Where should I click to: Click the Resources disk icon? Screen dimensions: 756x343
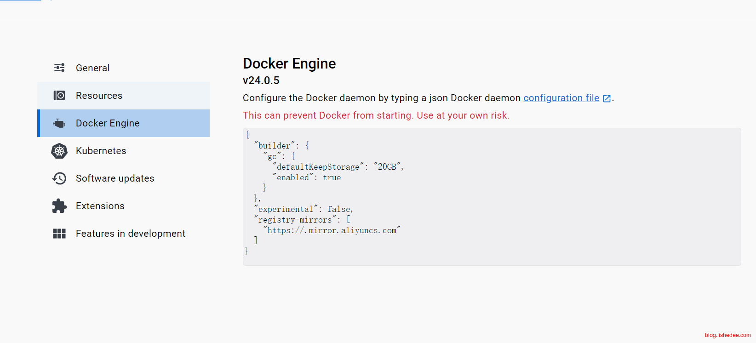tap(59, 96)
